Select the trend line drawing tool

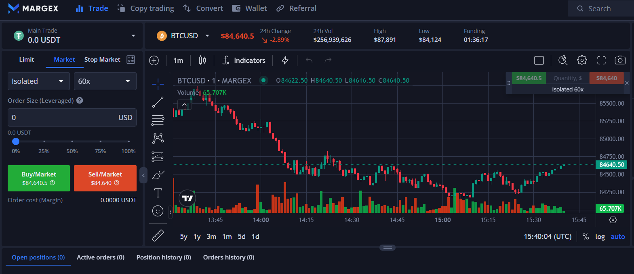(158, 102)
